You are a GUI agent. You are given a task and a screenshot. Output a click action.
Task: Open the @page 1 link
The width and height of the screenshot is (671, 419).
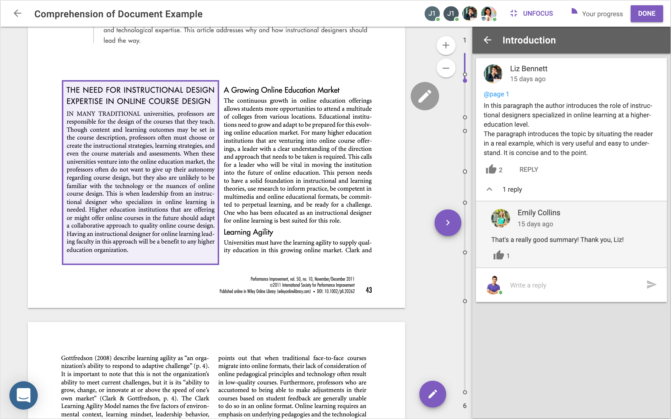coord(496,94)
